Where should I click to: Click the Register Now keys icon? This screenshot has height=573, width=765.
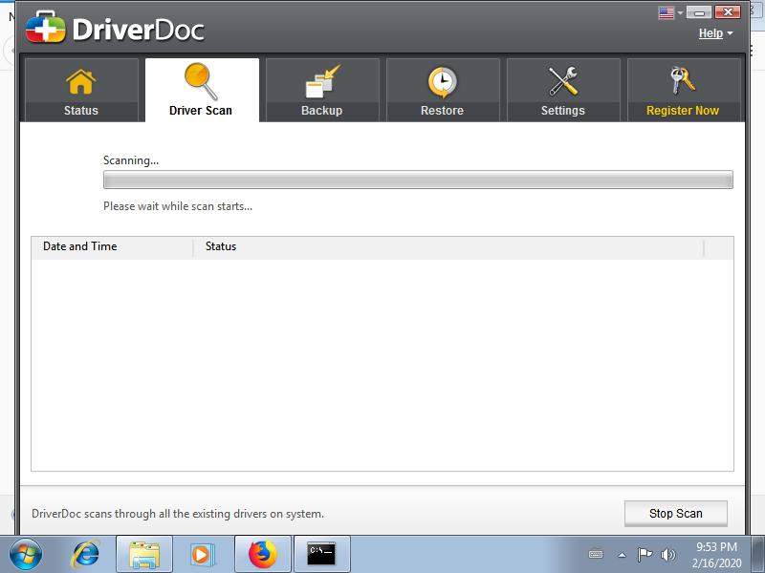point(683,80)
